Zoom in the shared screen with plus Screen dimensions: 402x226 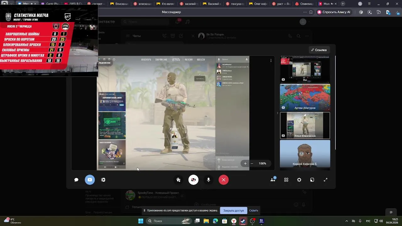pyautogui.click(x=245, y=164)
